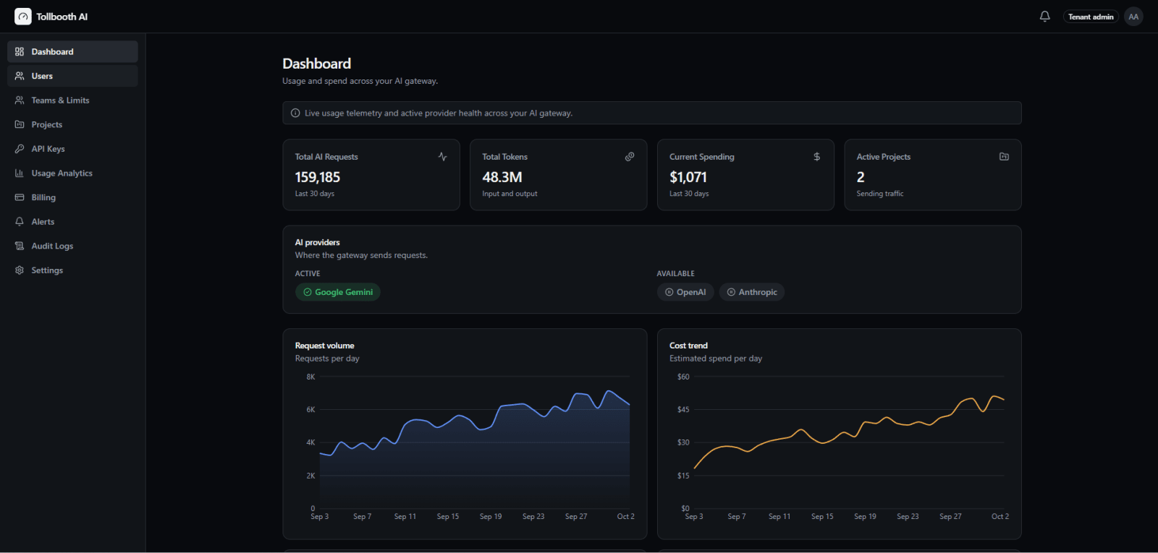Click the 159,185 total requests value

click(318, 177)
